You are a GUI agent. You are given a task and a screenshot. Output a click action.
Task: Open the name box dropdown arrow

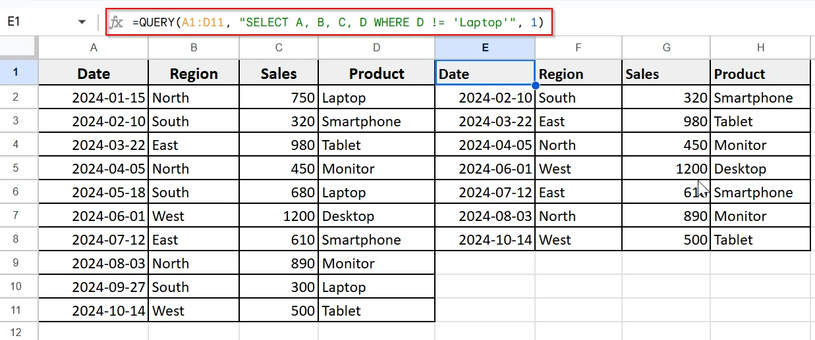(x=82, y=22)
